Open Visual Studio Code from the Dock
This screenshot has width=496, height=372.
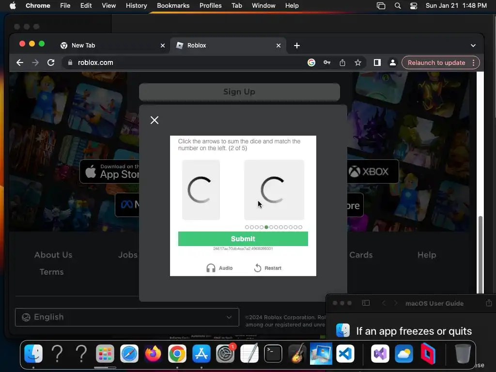pyautogui.click(x=345, y=354)
